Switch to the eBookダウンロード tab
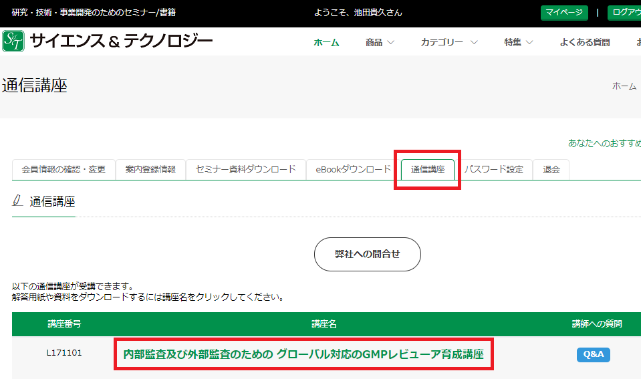This screenshot has width=641, height=379. [x=353, y=170]
